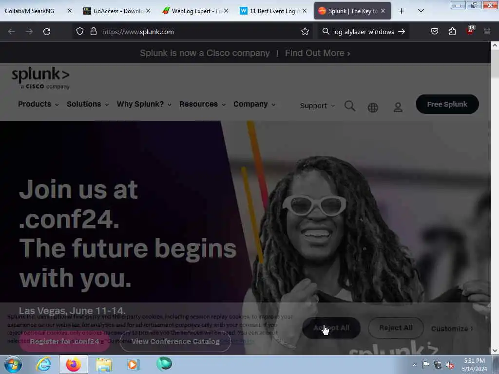Click the page scrollbar down arrow
Image resolution: width=499 pixels, height=374 pixels.
(x=495, y=351)
